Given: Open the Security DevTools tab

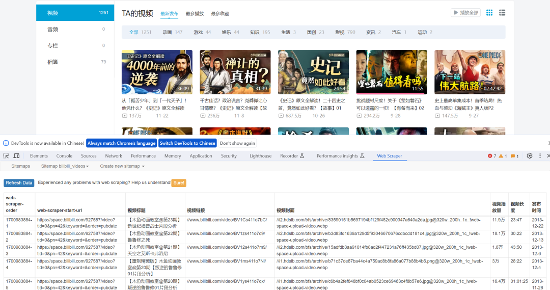Looking at the screenshot, I should tap(229, 156).
